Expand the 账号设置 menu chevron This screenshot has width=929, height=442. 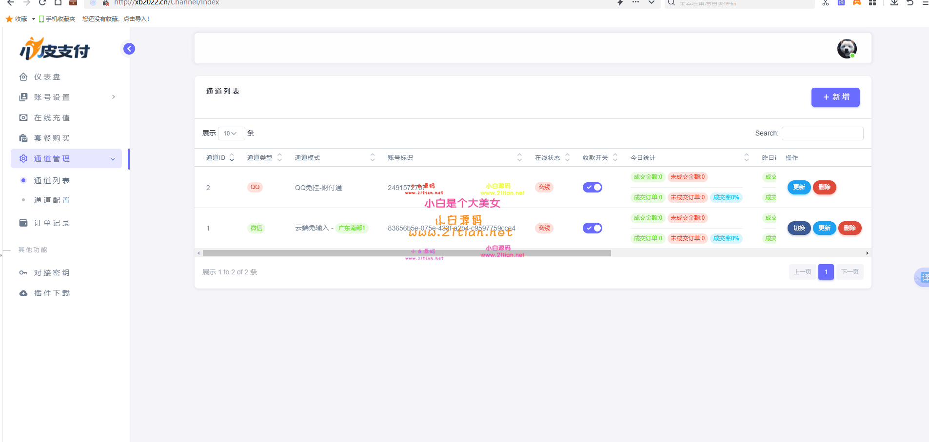click(x=113, y=97)
